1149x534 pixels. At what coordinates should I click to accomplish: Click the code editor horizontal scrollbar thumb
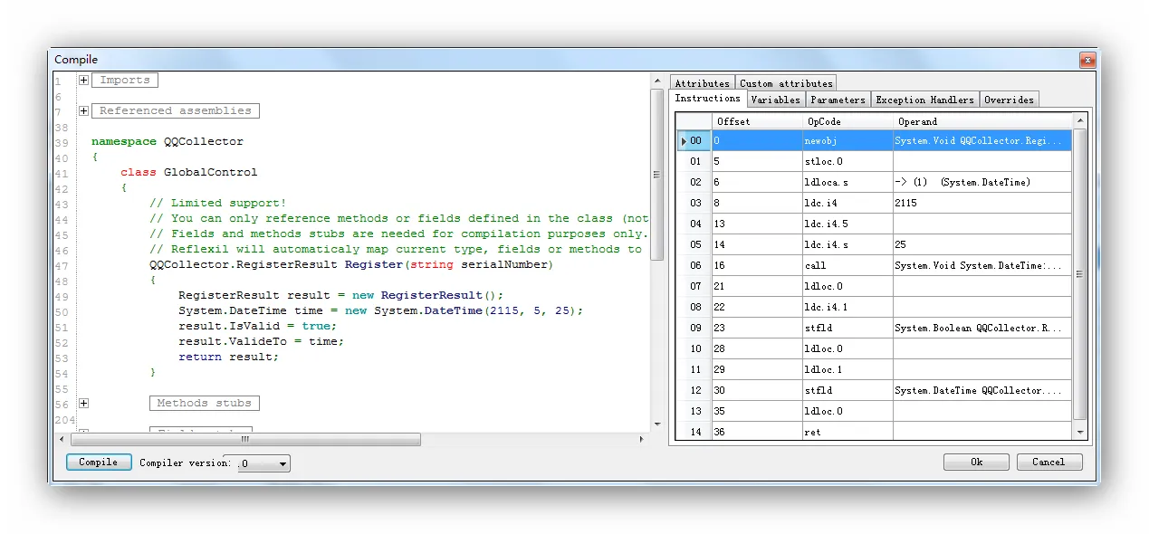point(244,440)
